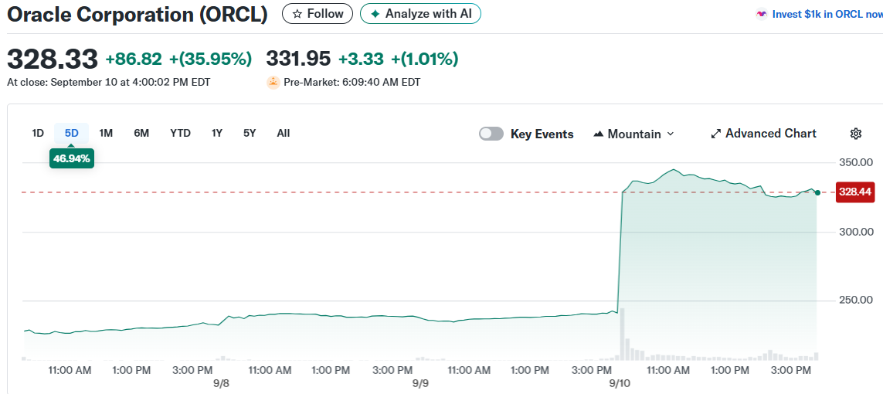
Task: Select the 5D time range
Action: [72, 134]
